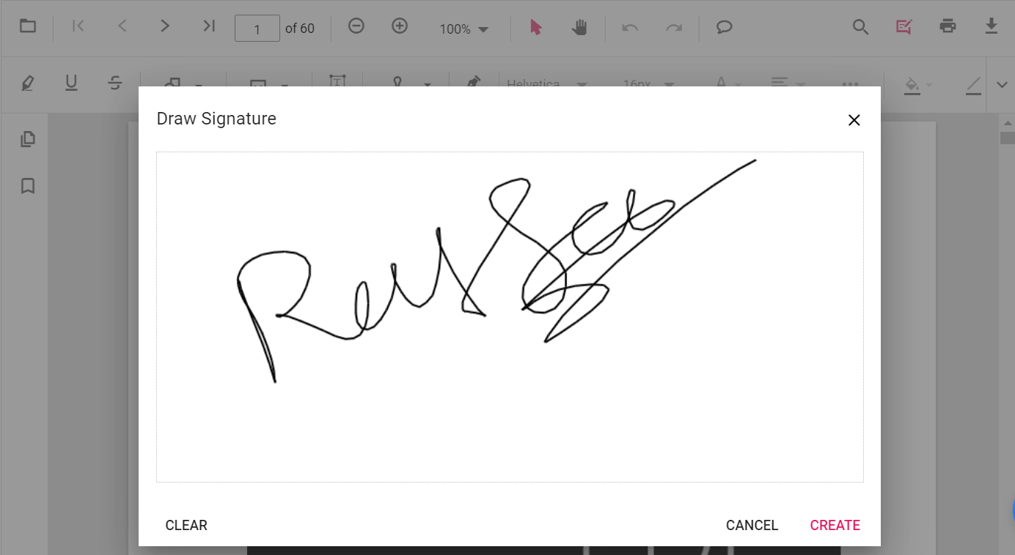Open the page thumbnails panel
The image size is (1015, 555).
[x=28, y=139]
